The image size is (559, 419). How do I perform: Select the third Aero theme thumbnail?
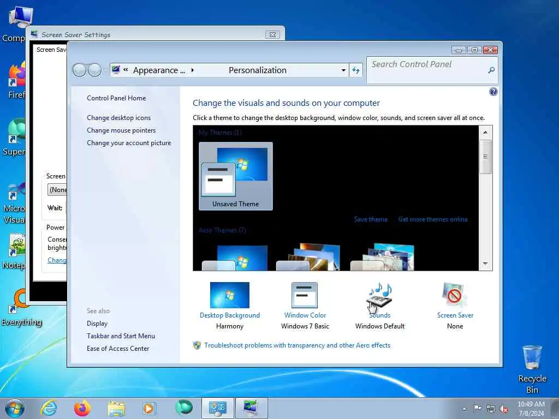pos(383,257)
